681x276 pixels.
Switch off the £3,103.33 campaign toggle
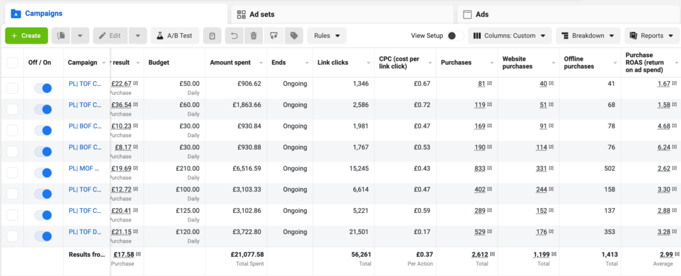(43, 194)
